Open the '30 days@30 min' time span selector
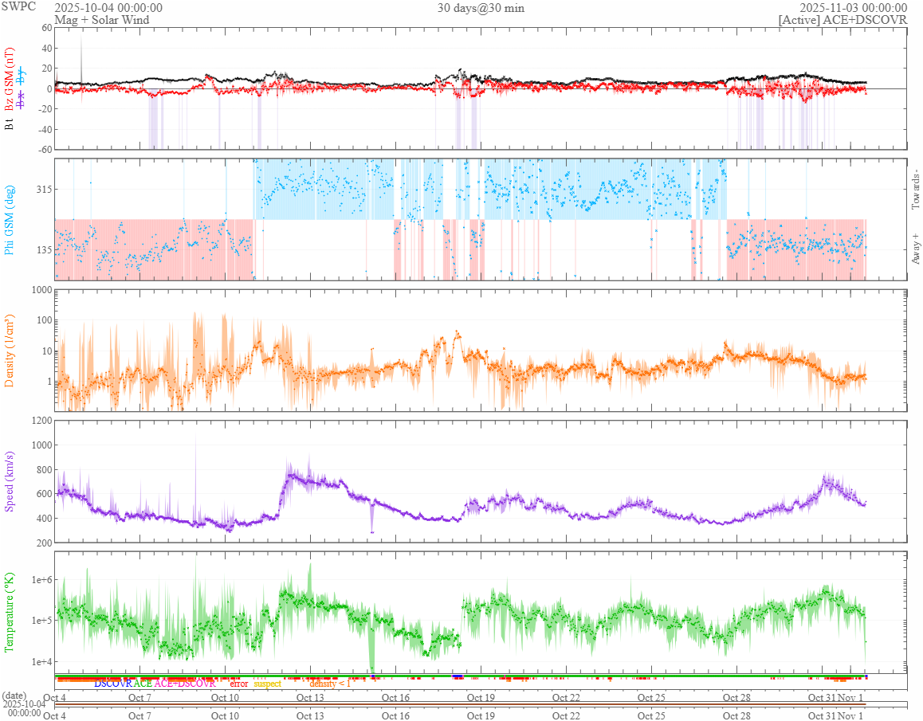923x721 pixels. (x=481, y=8)
